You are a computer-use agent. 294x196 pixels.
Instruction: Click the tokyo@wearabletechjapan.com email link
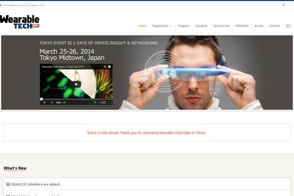[x=24, y=5]
